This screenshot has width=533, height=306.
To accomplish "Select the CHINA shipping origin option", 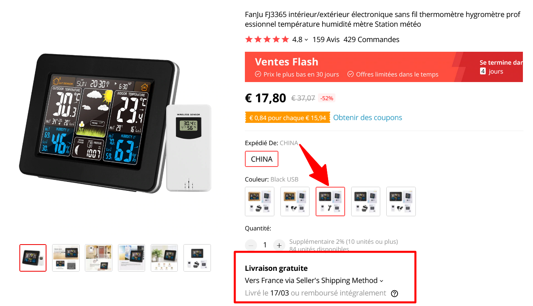I will (261, 159).
